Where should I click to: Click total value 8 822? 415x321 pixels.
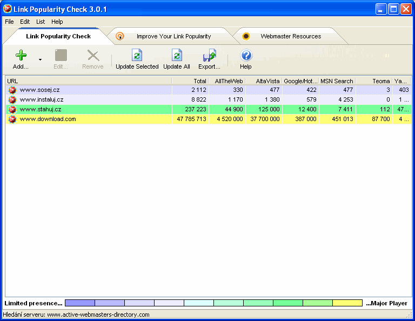[199, 100]
